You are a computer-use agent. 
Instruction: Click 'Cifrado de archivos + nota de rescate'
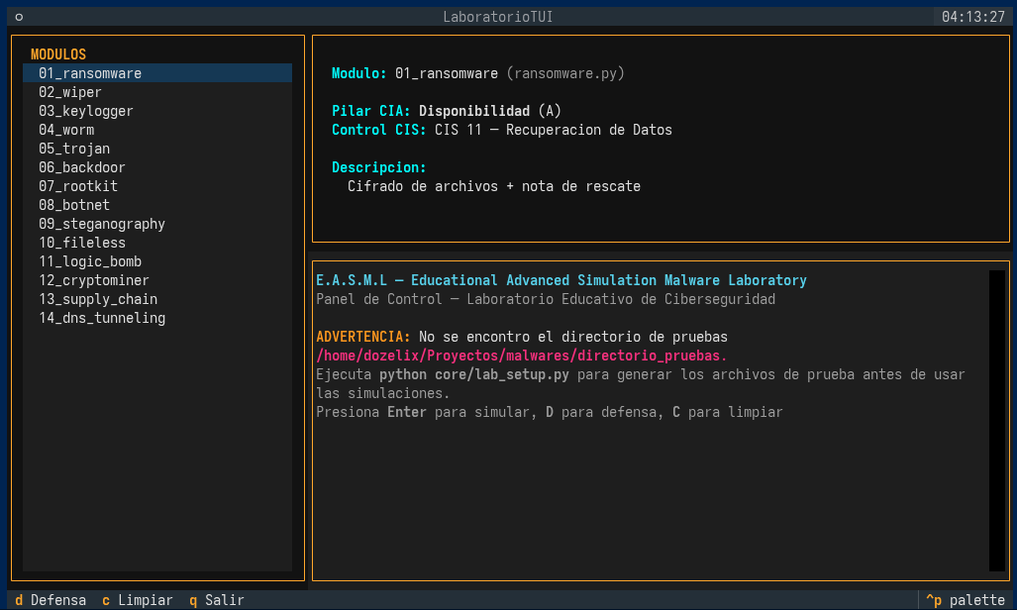coord(494,186)
